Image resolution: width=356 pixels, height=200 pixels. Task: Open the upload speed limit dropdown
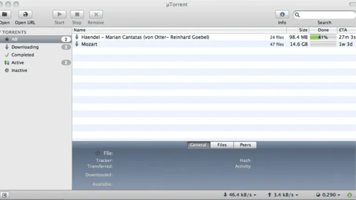pyautogui.click(x=283, y=195)
